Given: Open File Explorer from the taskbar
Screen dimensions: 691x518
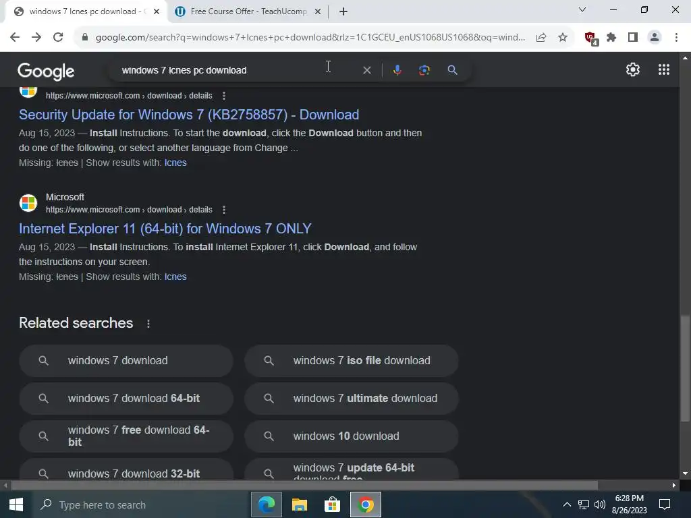Looking at the screenshot, I should coord(299,505).
